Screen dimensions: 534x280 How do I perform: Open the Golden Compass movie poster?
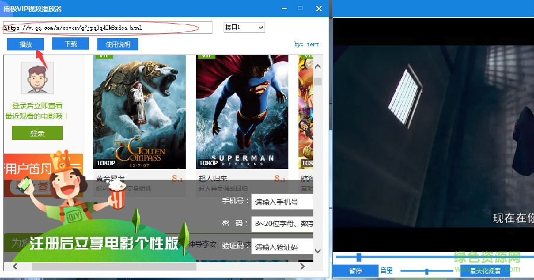(139, 112)
